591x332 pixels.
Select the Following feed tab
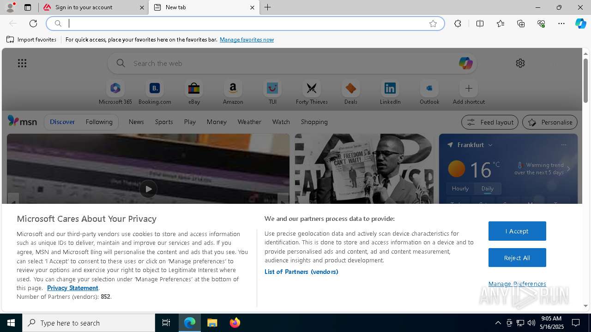pyautogui.click(x=99, y=122)
